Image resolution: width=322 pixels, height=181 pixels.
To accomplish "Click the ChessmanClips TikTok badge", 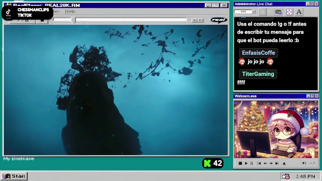I will 27,13.
